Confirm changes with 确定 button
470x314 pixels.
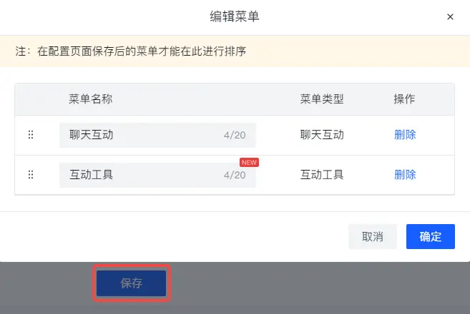point(431,236)
